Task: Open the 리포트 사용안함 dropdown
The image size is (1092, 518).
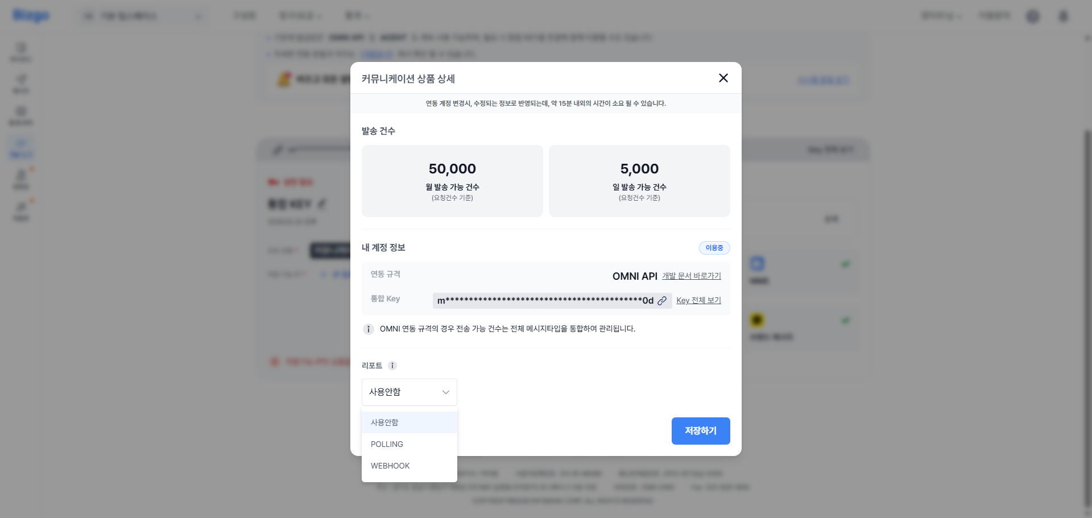Action: click(x=409, y=392)
